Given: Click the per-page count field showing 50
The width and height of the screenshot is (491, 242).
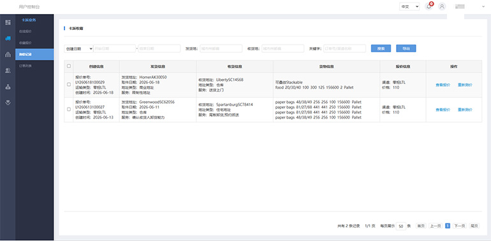Looking at the screenshot, I should click(401, 226).
